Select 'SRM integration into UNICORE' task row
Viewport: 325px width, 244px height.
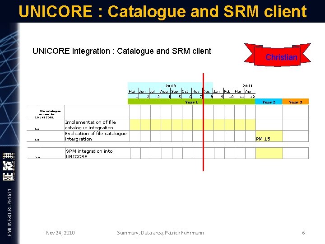point(168,153)
